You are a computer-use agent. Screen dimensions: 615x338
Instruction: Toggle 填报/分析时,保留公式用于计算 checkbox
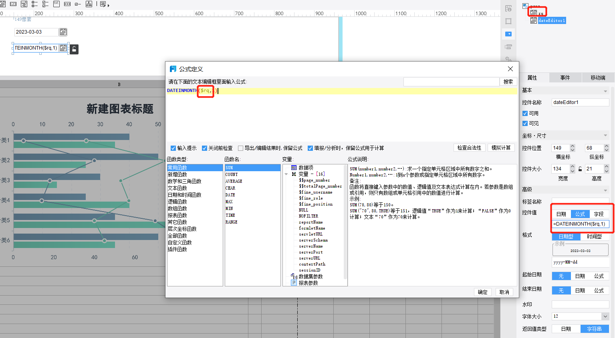(310, 148)
